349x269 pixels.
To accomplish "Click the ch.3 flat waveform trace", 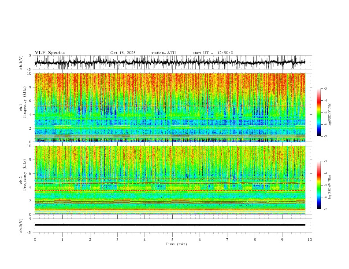I will pyautogui.click(x=170, y=225).
